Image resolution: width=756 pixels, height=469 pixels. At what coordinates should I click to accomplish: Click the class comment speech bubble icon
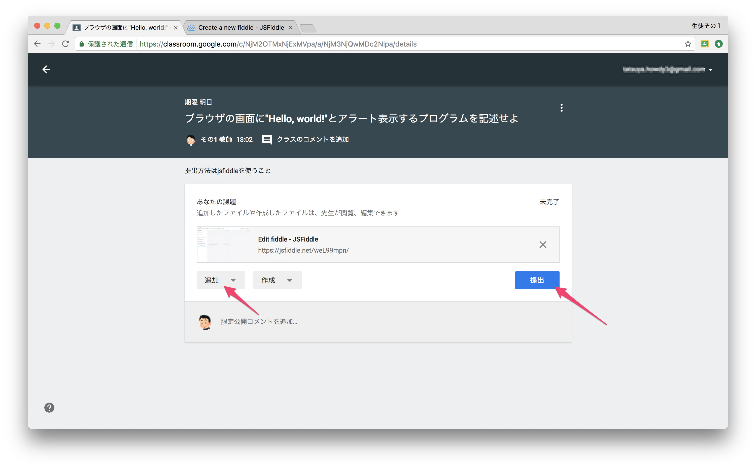[267, 139]
